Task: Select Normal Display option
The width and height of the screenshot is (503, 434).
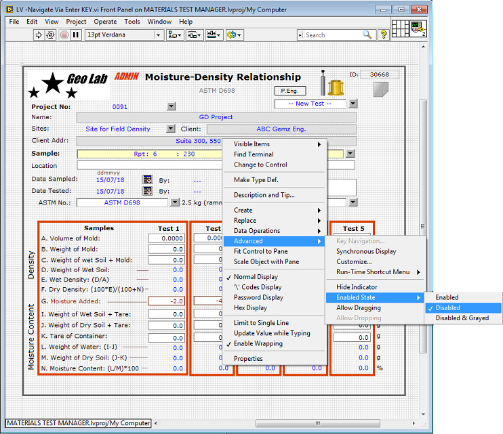Action: click(x=256, y=277)
